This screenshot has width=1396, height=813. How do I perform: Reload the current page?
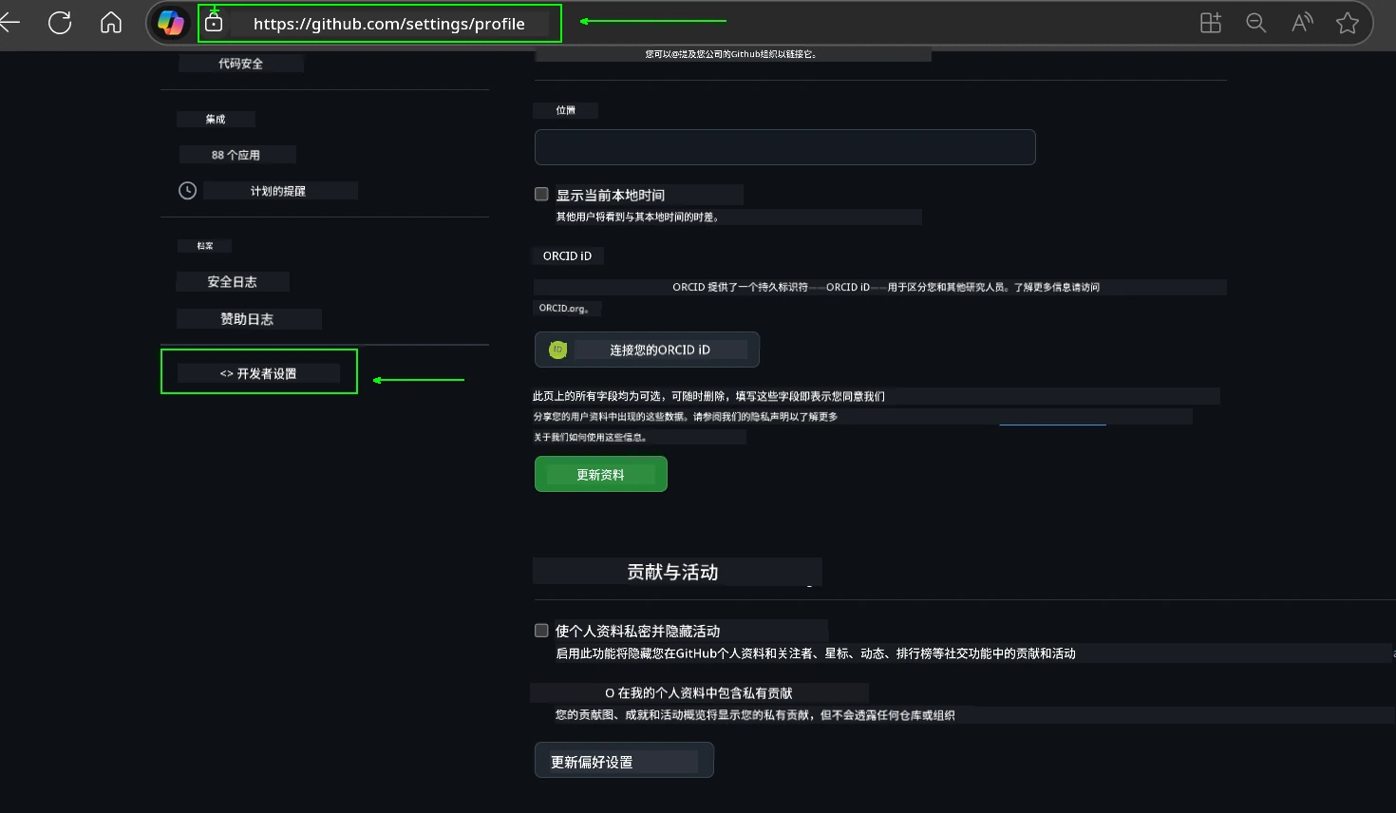(x=60, y=22)
